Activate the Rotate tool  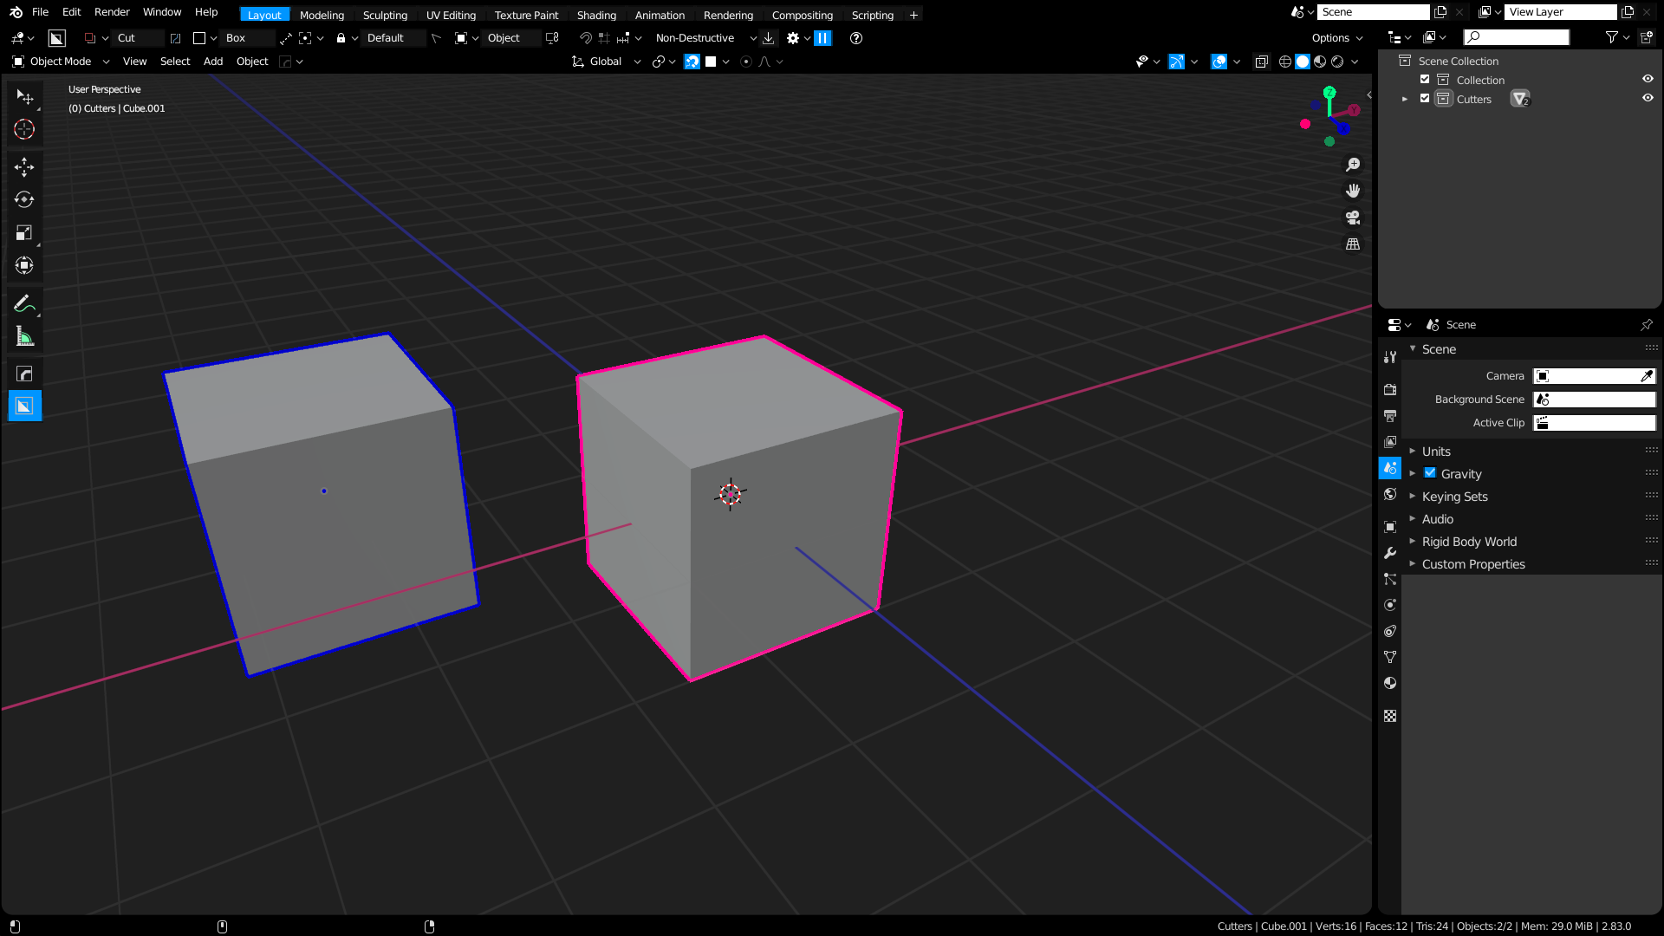[x=24, y=199]
